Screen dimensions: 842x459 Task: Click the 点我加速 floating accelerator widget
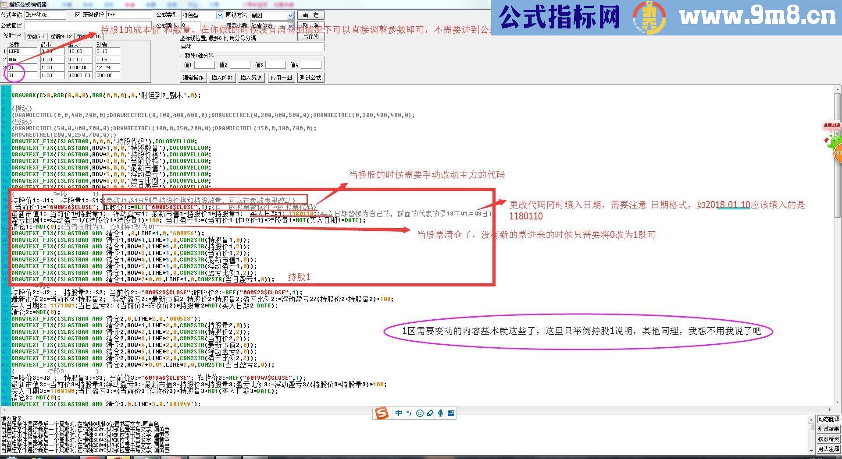point(832,125)
